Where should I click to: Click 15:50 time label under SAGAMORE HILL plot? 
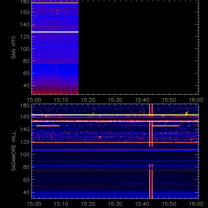(x=169, y=204)
